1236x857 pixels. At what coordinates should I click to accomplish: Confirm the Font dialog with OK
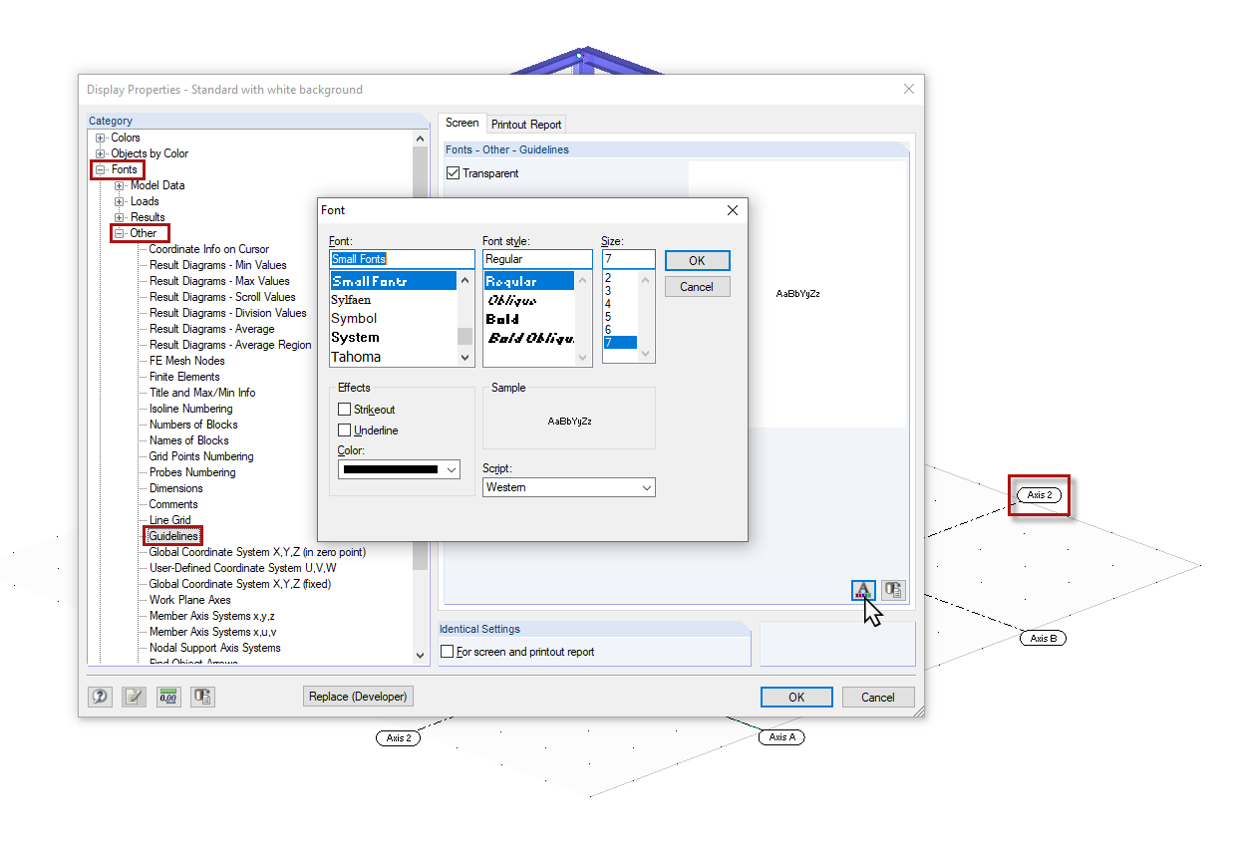pyautogui.click(x=697, y=260)
